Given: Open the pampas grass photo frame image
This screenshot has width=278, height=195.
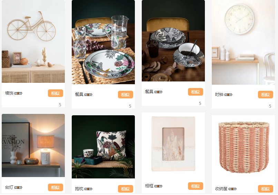Looking at the screenshot, I should (x=173, y=144).
